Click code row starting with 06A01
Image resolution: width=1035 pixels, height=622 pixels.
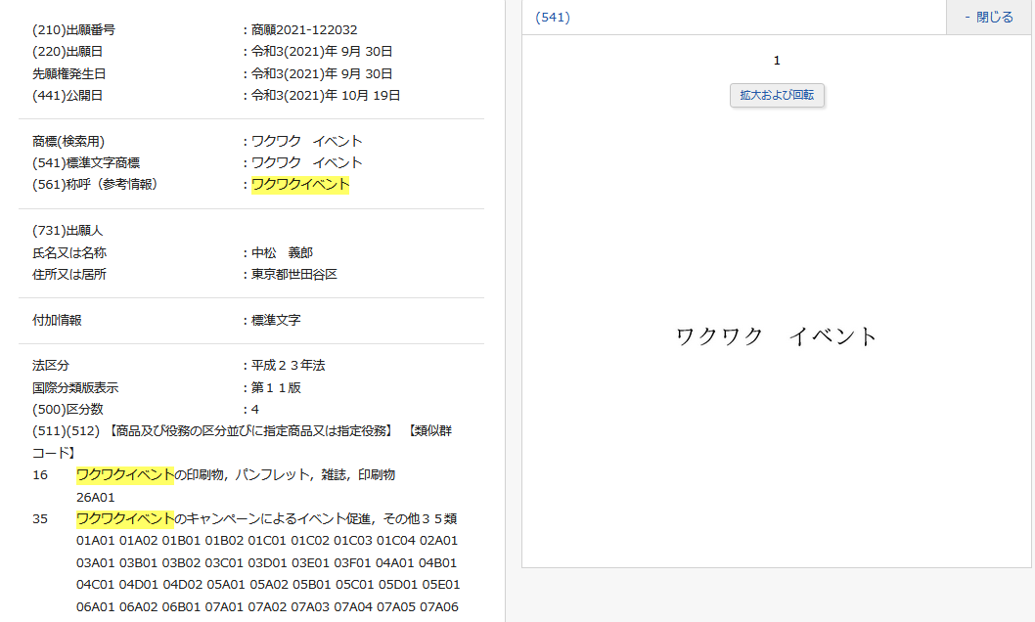[267, 606]
